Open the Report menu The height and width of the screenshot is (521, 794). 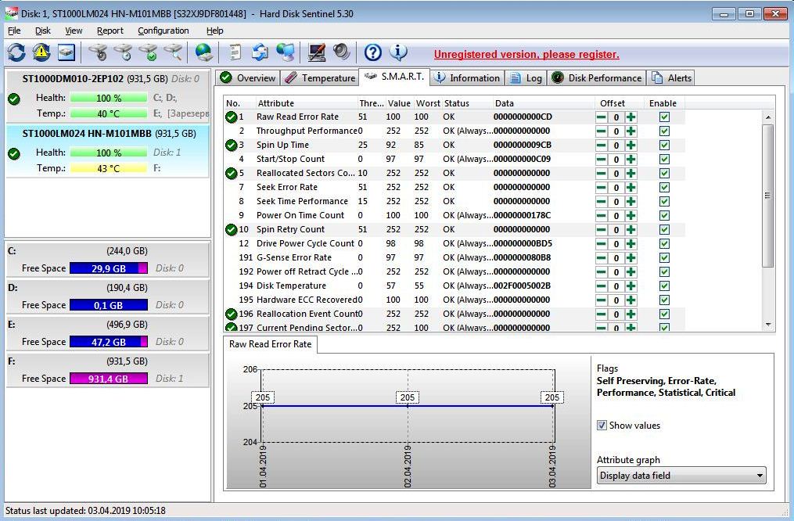point(110,31)
